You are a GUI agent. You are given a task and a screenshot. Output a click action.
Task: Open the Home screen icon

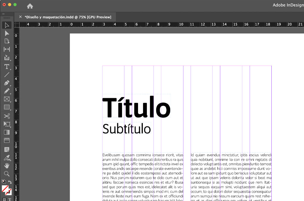(30, 6)
